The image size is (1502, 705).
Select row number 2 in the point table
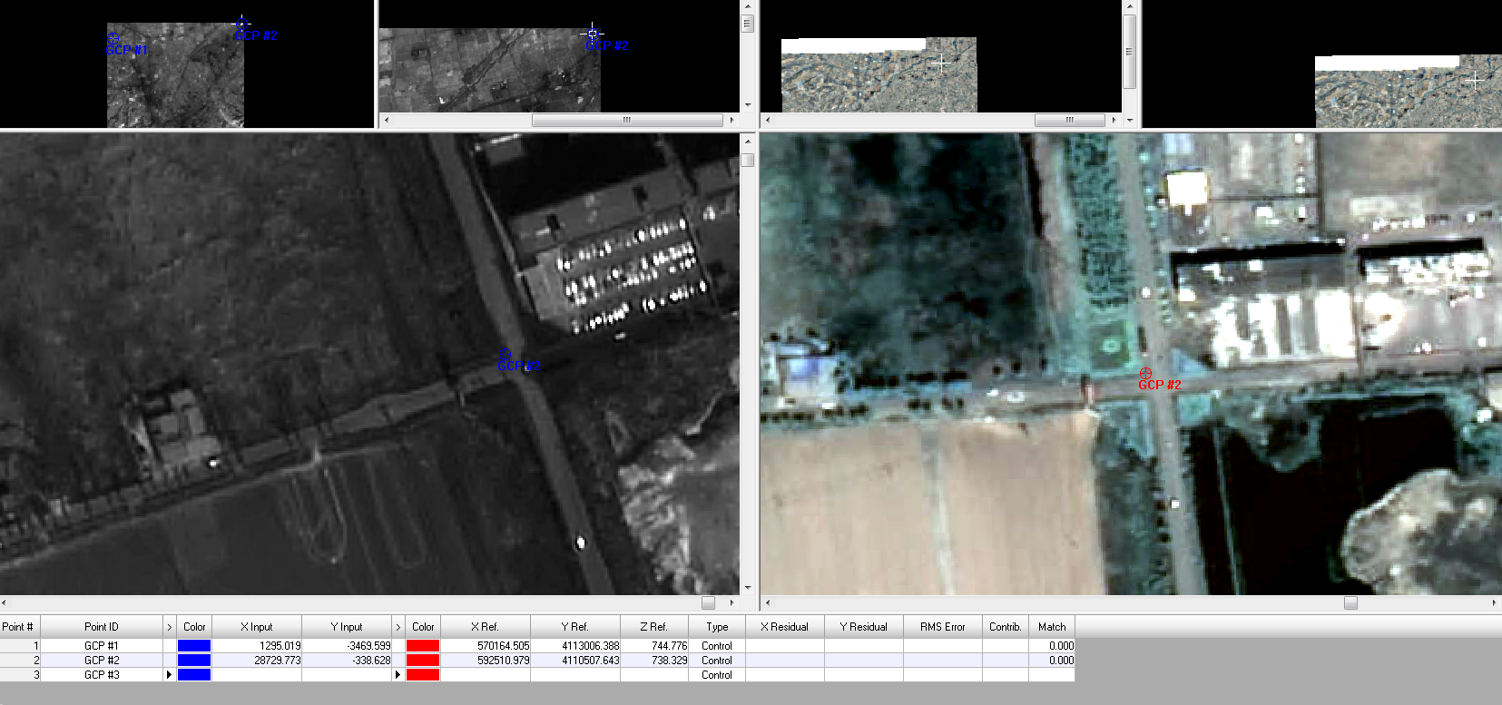[x=20, y=661]
